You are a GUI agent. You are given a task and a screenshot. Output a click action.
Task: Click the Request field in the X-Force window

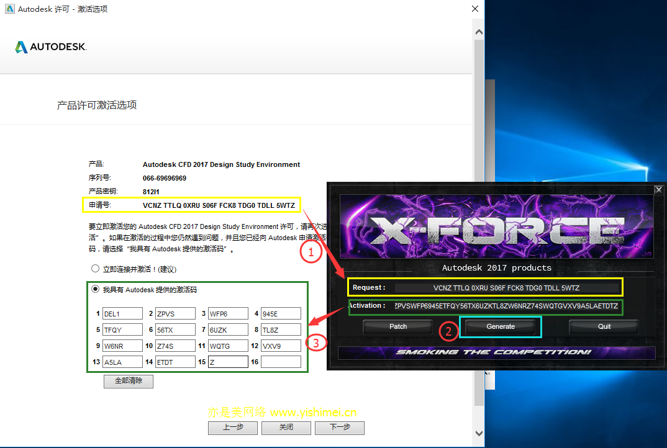pos(506,288)
